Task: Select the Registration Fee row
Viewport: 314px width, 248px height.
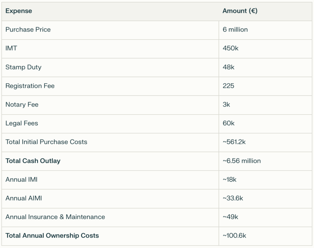Action: [x=29, y=86]
